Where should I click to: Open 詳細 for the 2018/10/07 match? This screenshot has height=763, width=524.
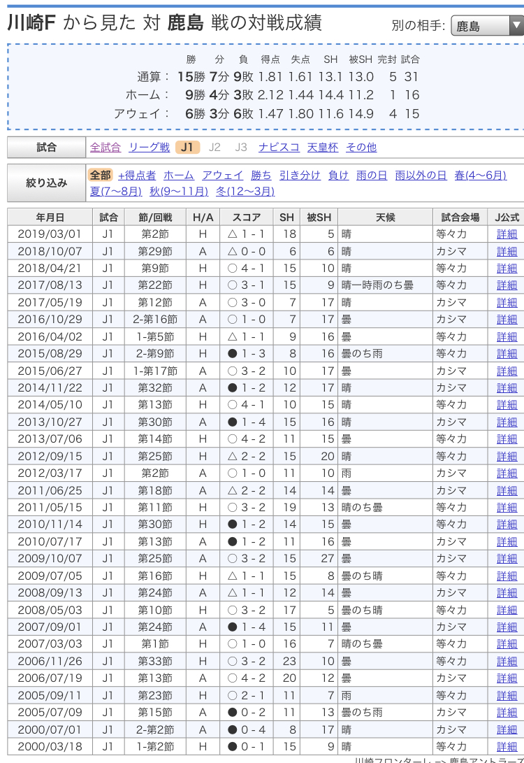click(507, 252)
